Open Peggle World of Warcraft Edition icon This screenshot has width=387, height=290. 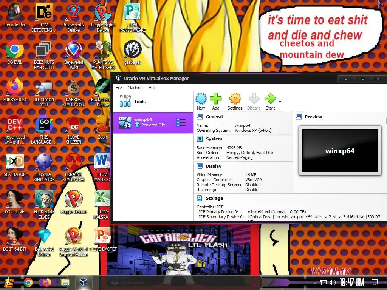click(74, 242)
